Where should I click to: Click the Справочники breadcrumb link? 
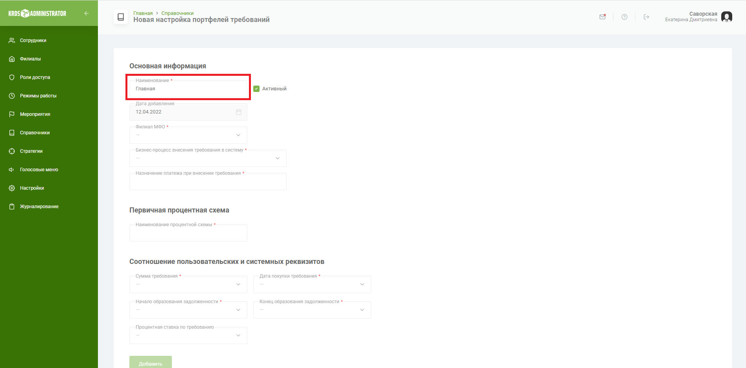coord(177,13)
